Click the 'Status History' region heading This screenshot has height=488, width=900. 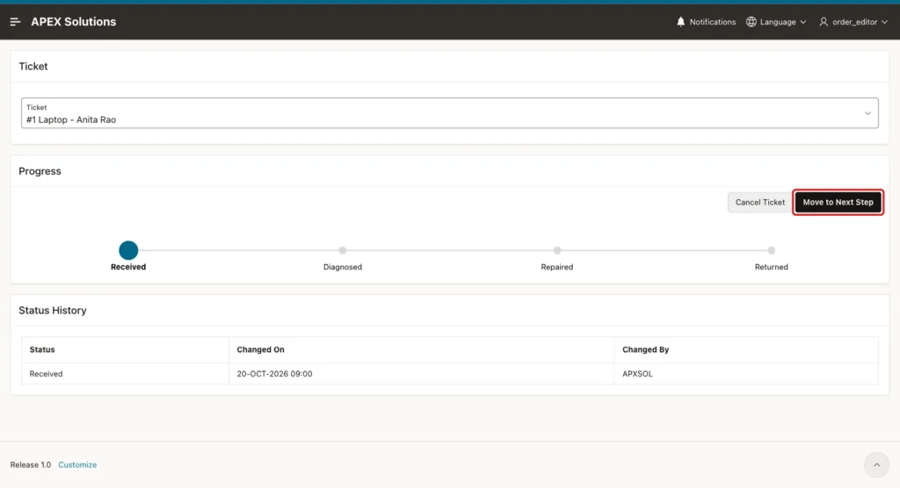(x=53, y=310)
